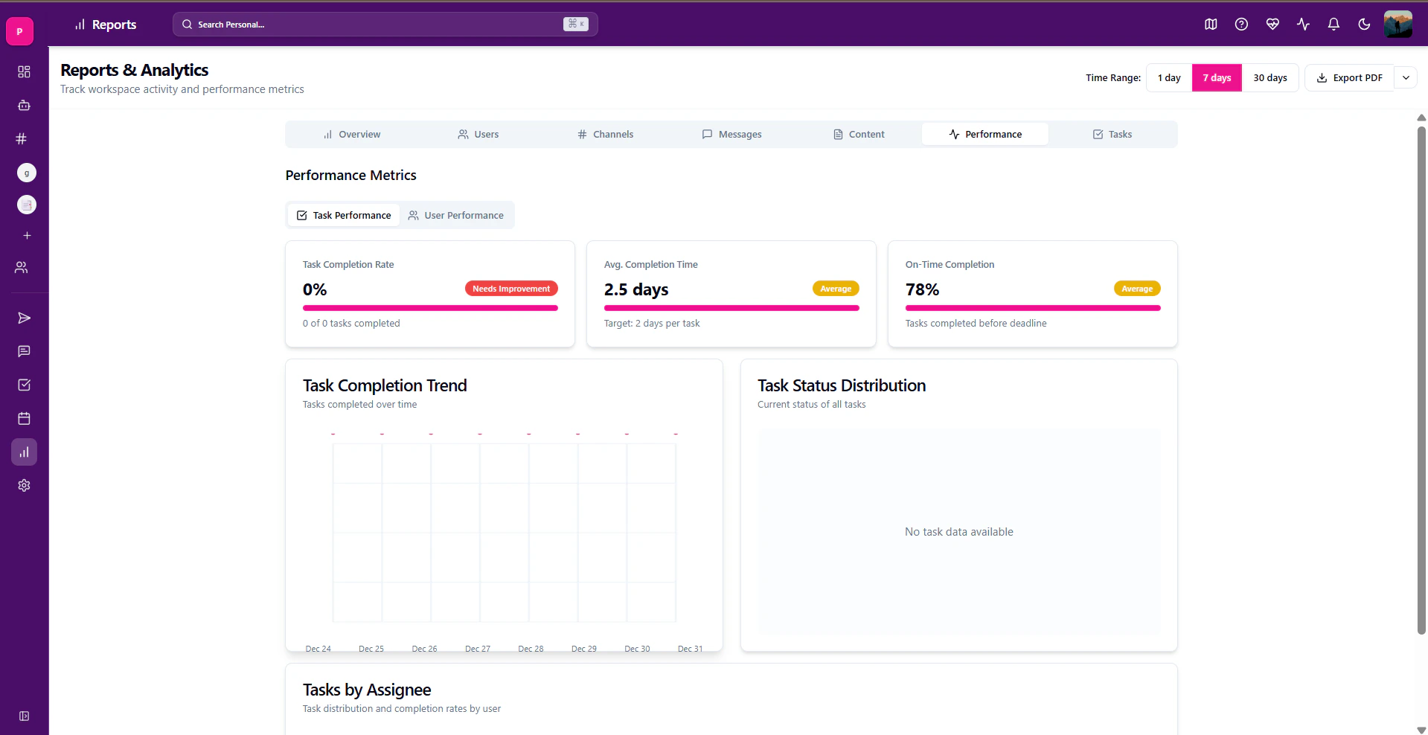Click the '2.5 days' completion time value
Image resolution: width=1428 pixels, height=735 pixels.
pyautogui.click(x=636, y=289)
